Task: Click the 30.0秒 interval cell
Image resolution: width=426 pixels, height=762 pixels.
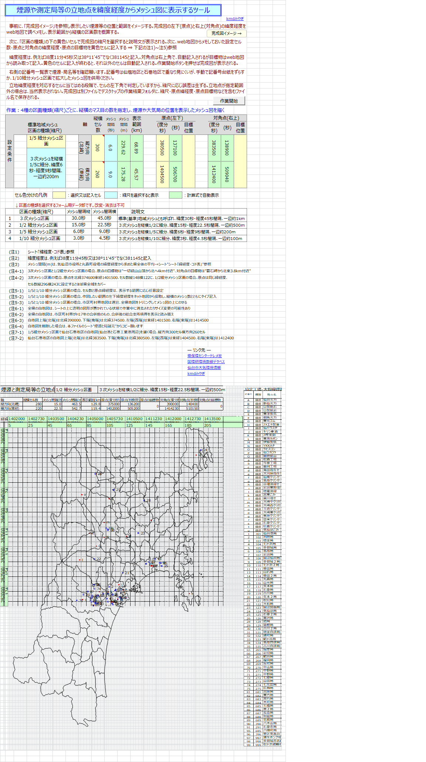Action: click(78, 219)
